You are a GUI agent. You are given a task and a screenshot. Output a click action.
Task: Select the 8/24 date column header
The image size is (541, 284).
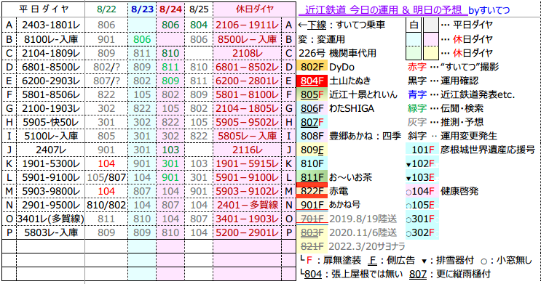pyautogui.click(x=170, y=9)
